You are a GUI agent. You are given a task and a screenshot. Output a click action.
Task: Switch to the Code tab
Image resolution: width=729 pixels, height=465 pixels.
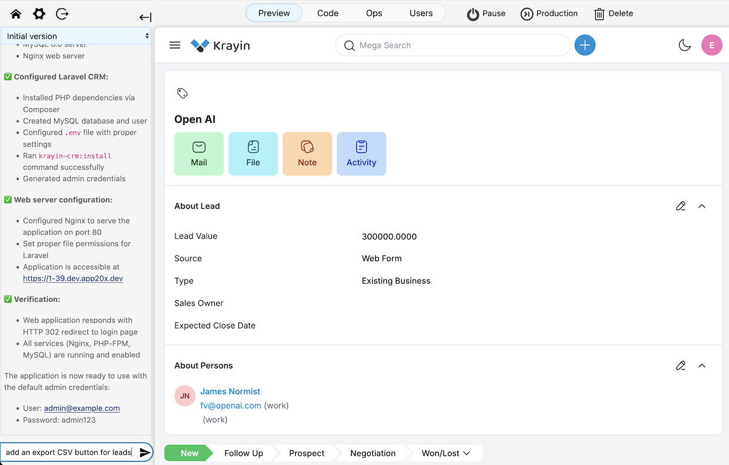328,13
